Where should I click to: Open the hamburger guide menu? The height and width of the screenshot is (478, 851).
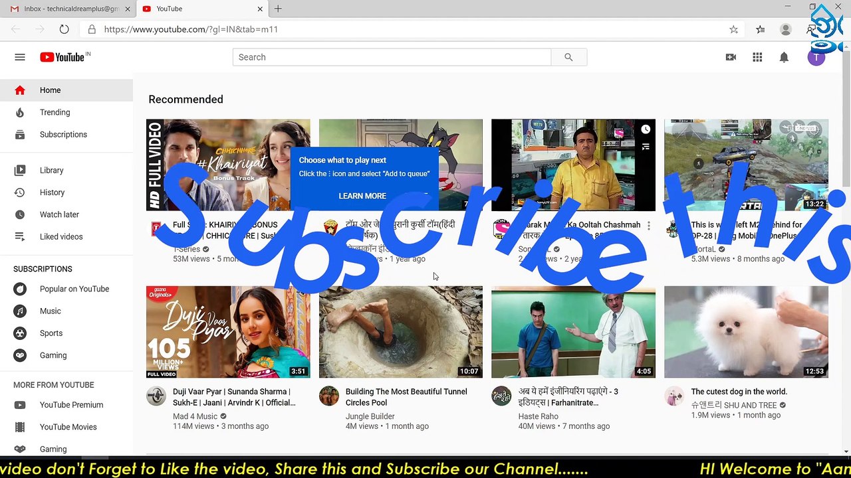tap(20, 57)
